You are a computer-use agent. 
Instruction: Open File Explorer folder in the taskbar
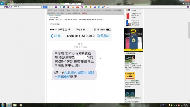15,105
